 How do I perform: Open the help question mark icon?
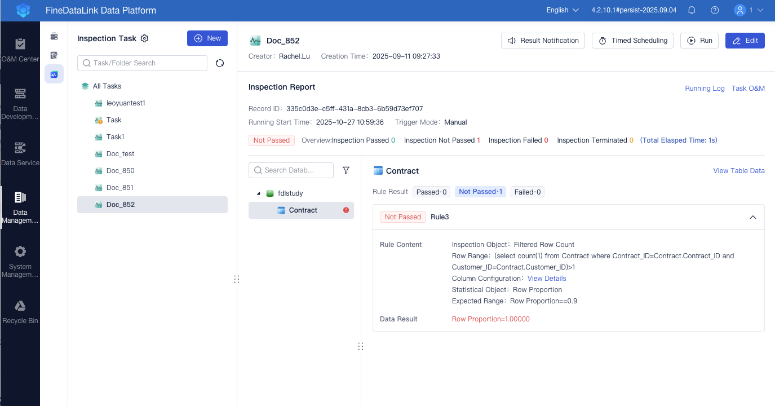click(x=715, y=10)
